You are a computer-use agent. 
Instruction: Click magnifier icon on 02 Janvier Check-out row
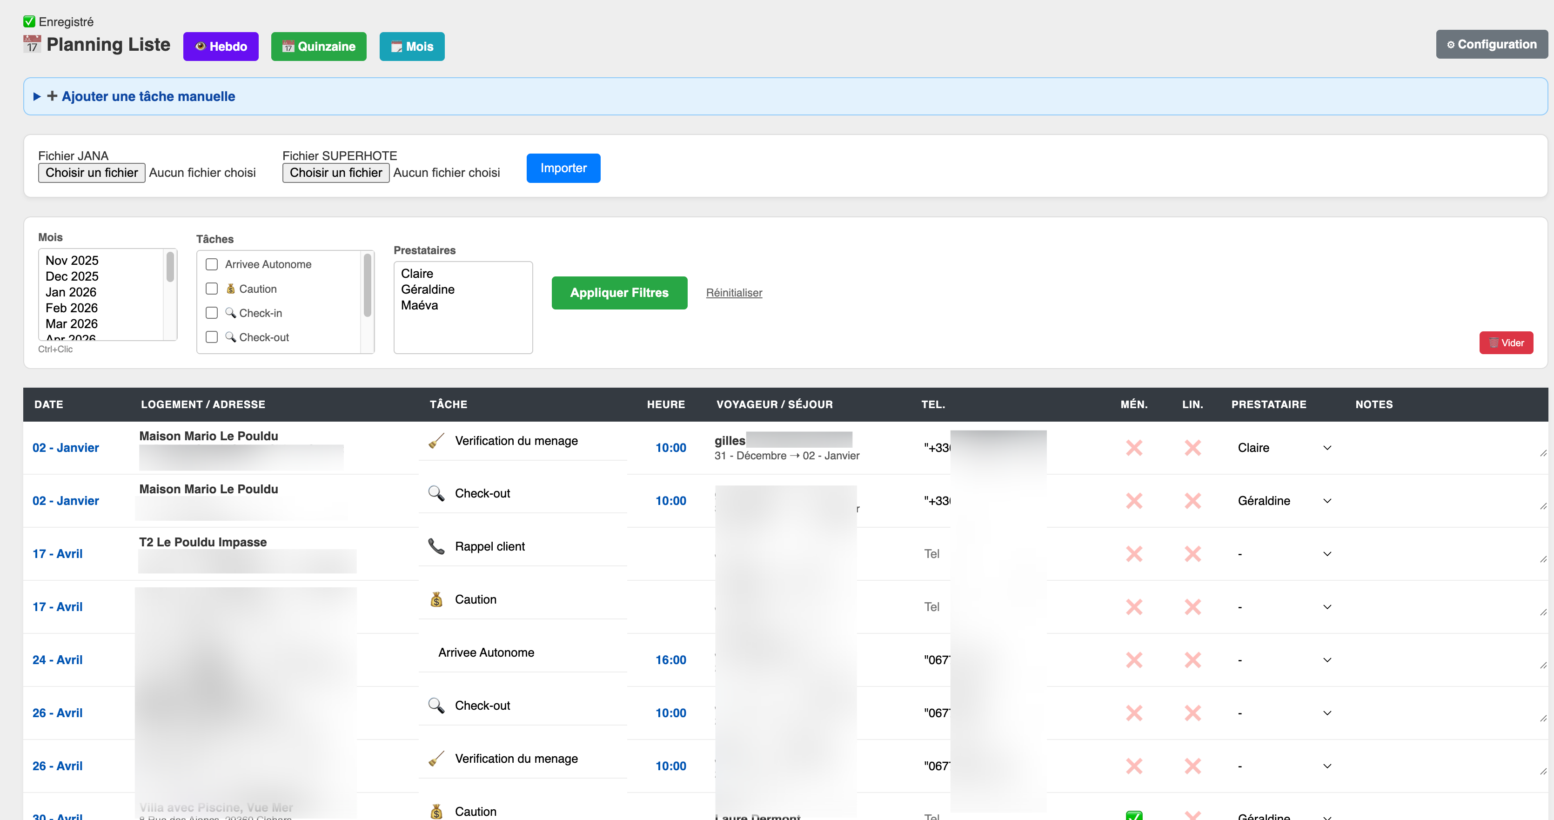(x=436, y=493)
